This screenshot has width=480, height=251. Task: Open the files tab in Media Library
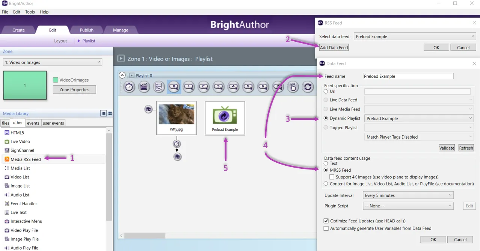pyautogui.click(x=5, y=123)
